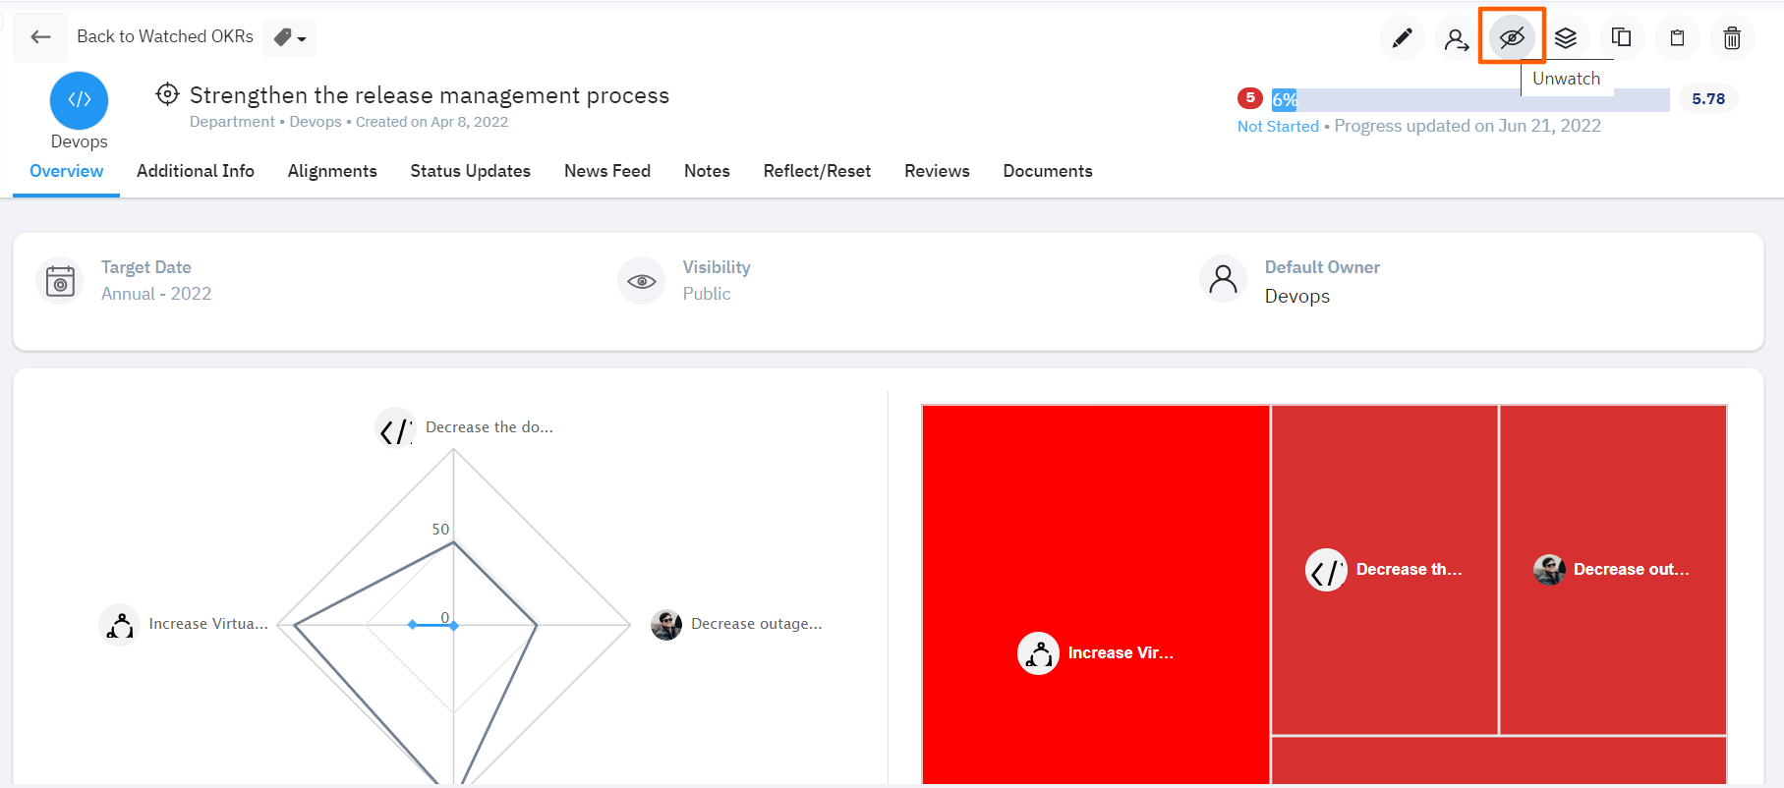This screenshot has width=1784, height=788.
Task: Delete the objective with the trash icon
Action: click(x=1732, y=38)
